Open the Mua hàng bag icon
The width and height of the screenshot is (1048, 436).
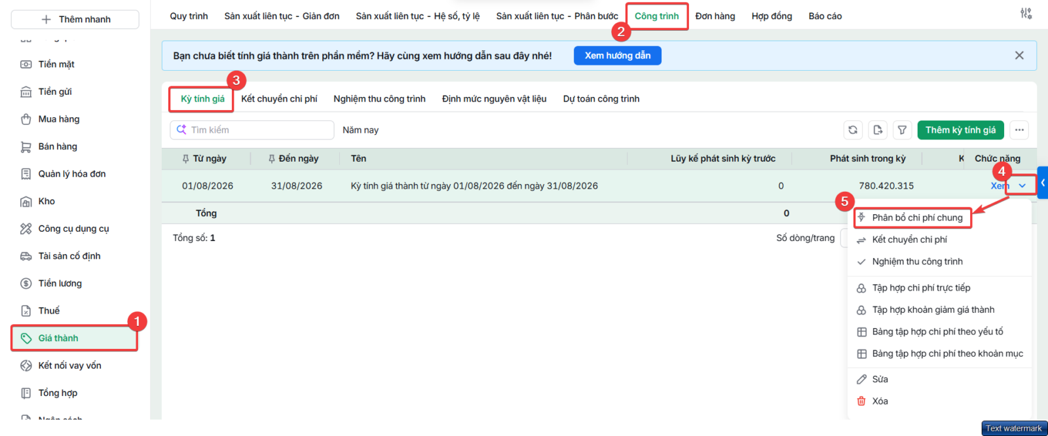pos(26,119)
